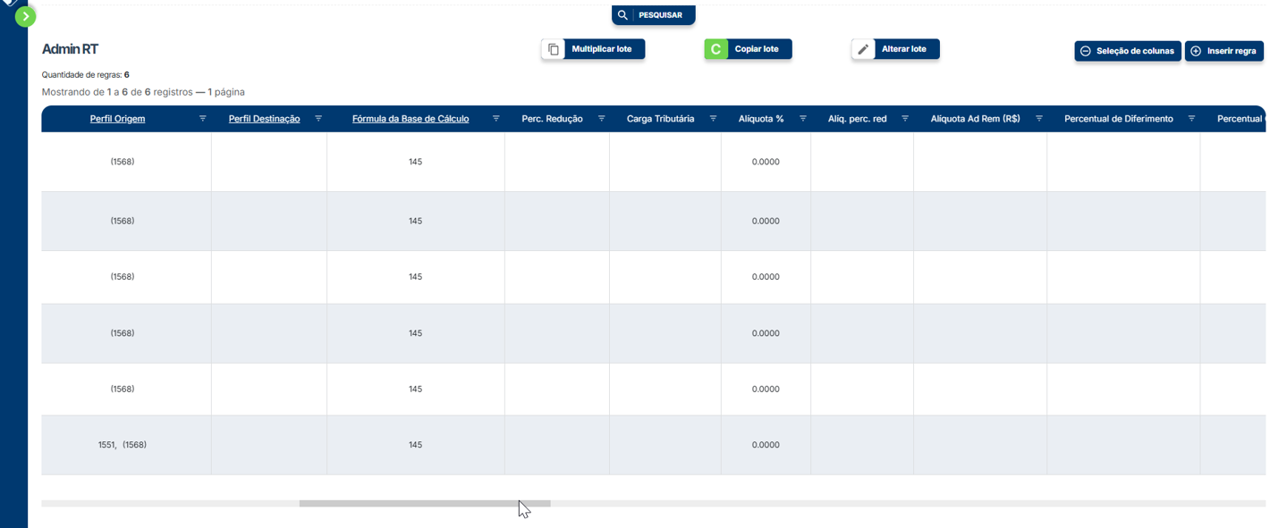
Task: Click the "Quantidade de regras: 6" text
Action: (x=85, y=75)
